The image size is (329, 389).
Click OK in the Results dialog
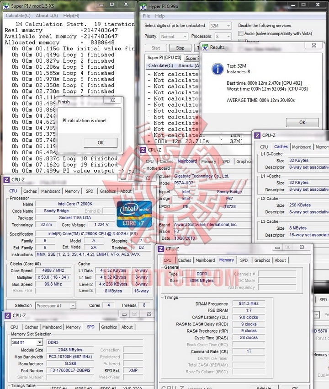302,122
